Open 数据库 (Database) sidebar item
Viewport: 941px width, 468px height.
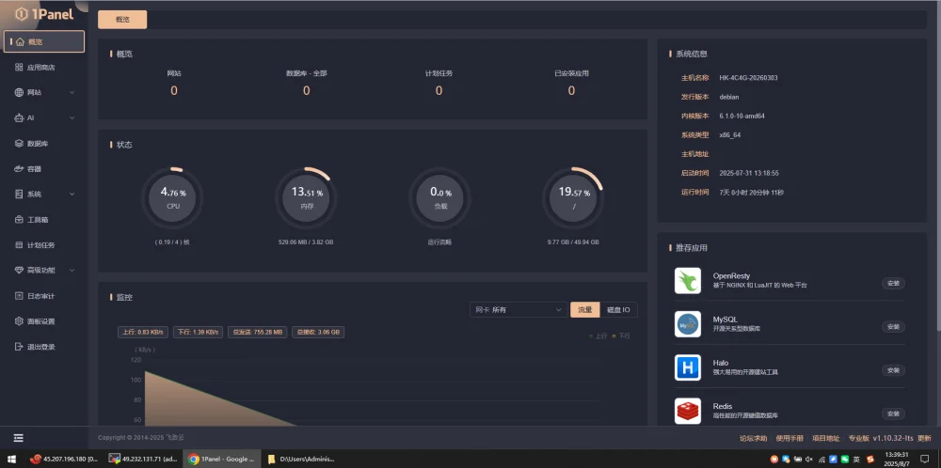[38, 144]
